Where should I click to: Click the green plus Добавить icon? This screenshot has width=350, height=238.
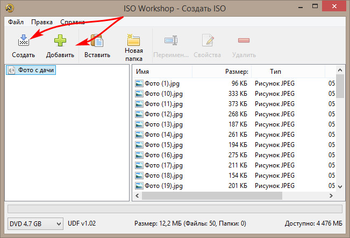60,40
